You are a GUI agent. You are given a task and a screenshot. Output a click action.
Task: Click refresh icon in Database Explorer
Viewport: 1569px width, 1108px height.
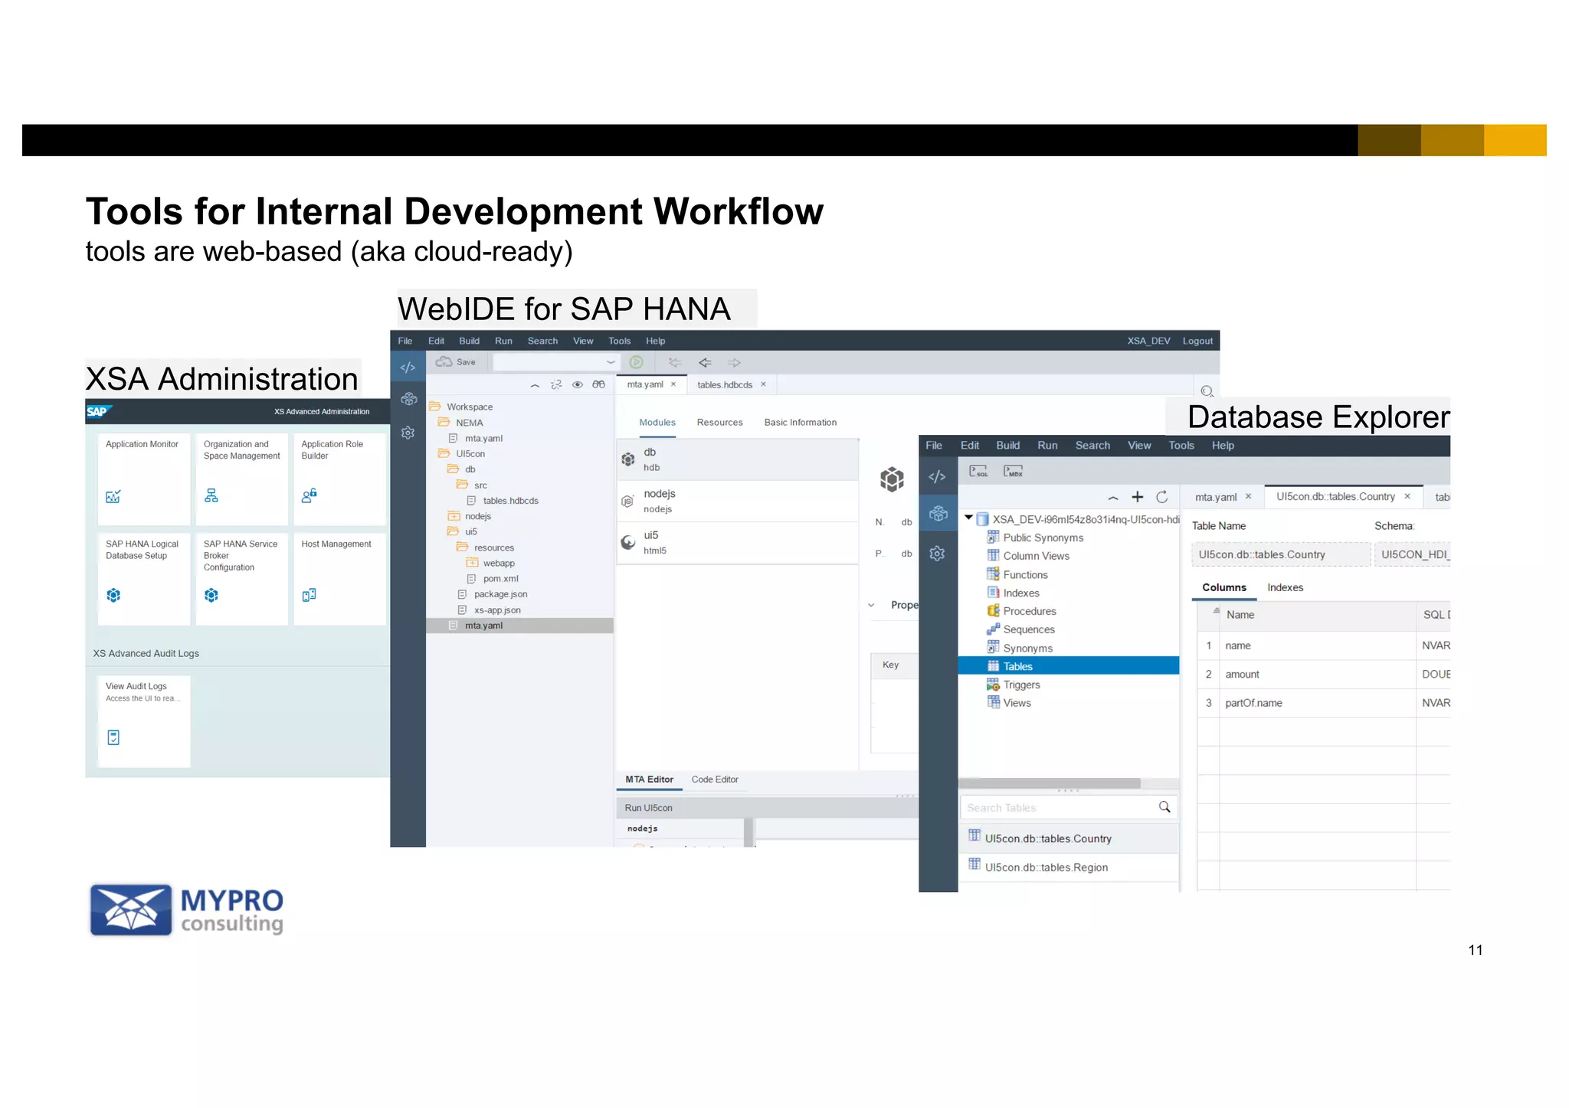(x=1161, y=497)
